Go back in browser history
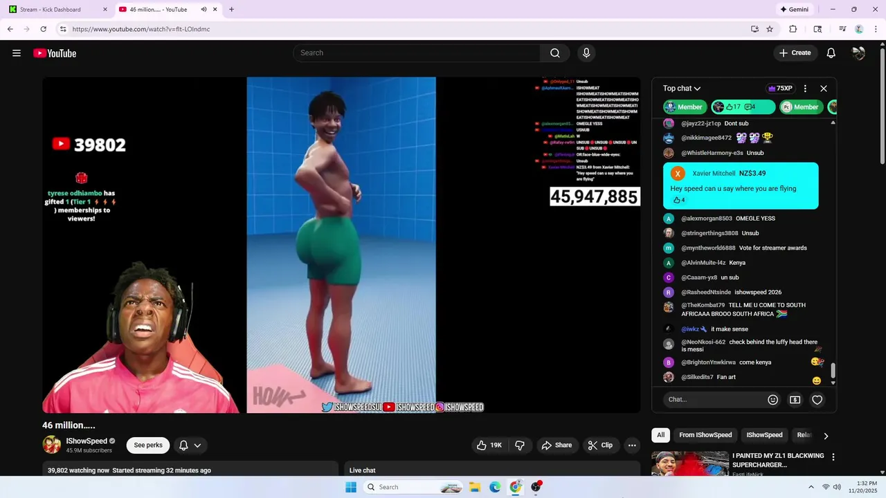The image size is (886, 498). coord(10,29)
